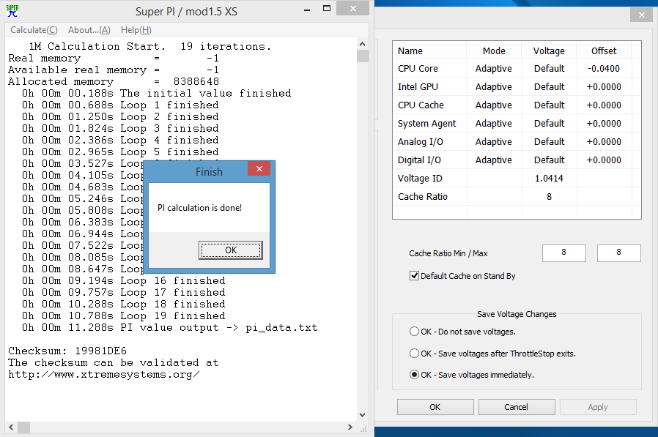658x437 pixels.
Task: Select the Intel GPU row name
Action: [x=418, y=87]
